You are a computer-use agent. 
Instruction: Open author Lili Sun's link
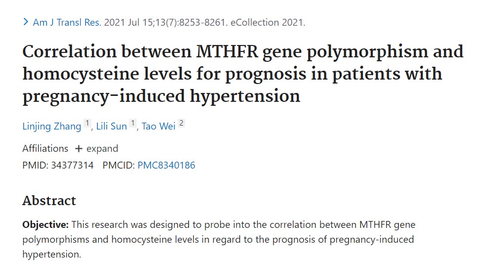point(111,126)
